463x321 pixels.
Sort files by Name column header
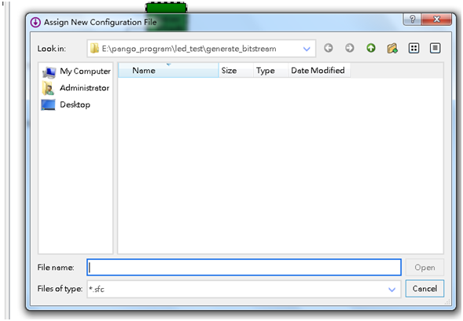click(x=168, y=71)
